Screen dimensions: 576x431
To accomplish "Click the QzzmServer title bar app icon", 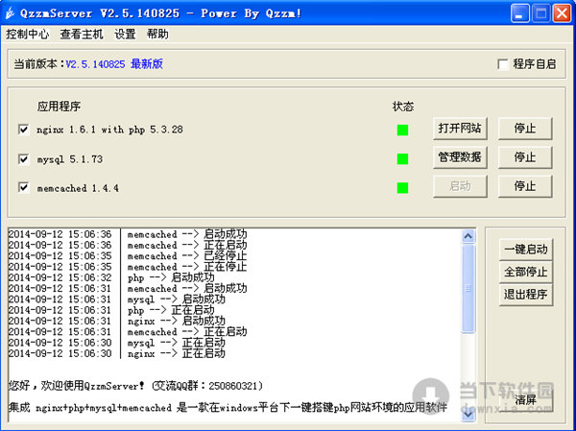I will point(11,13).
